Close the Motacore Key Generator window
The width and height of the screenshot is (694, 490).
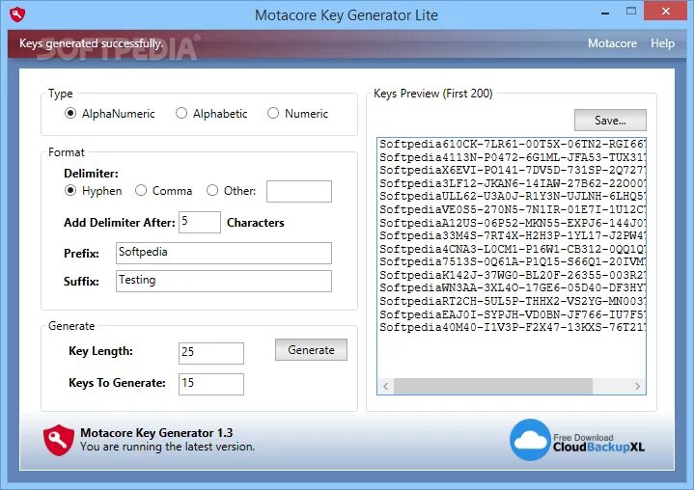[666, 12]
